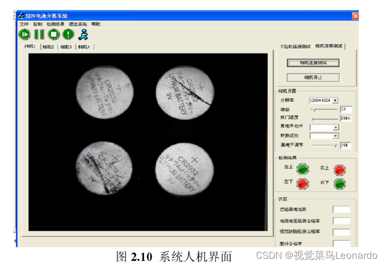This screenshot has height=265, width=385.
Task: Click the 黑电平调节 value field showing 191
Action: tap(345, 145)
